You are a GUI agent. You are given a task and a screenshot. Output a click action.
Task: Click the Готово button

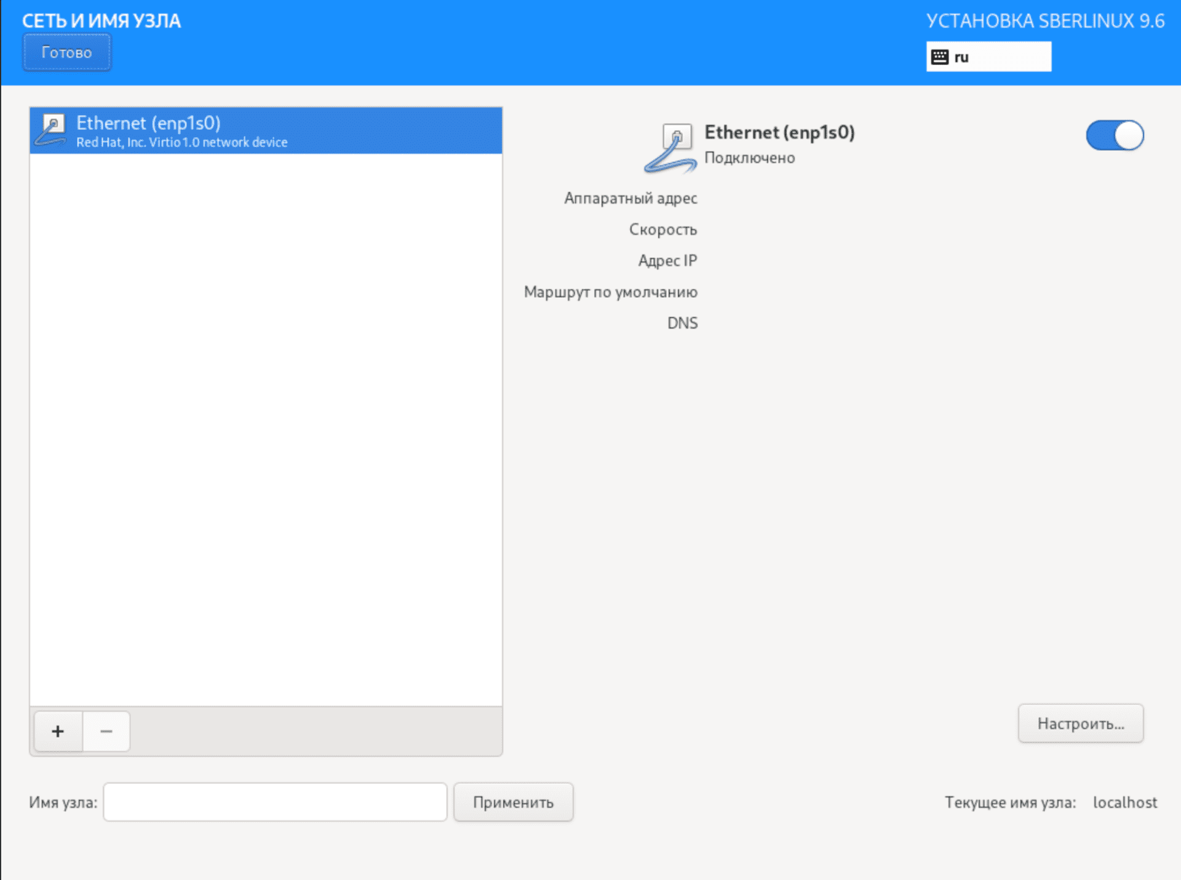[67, 53]
